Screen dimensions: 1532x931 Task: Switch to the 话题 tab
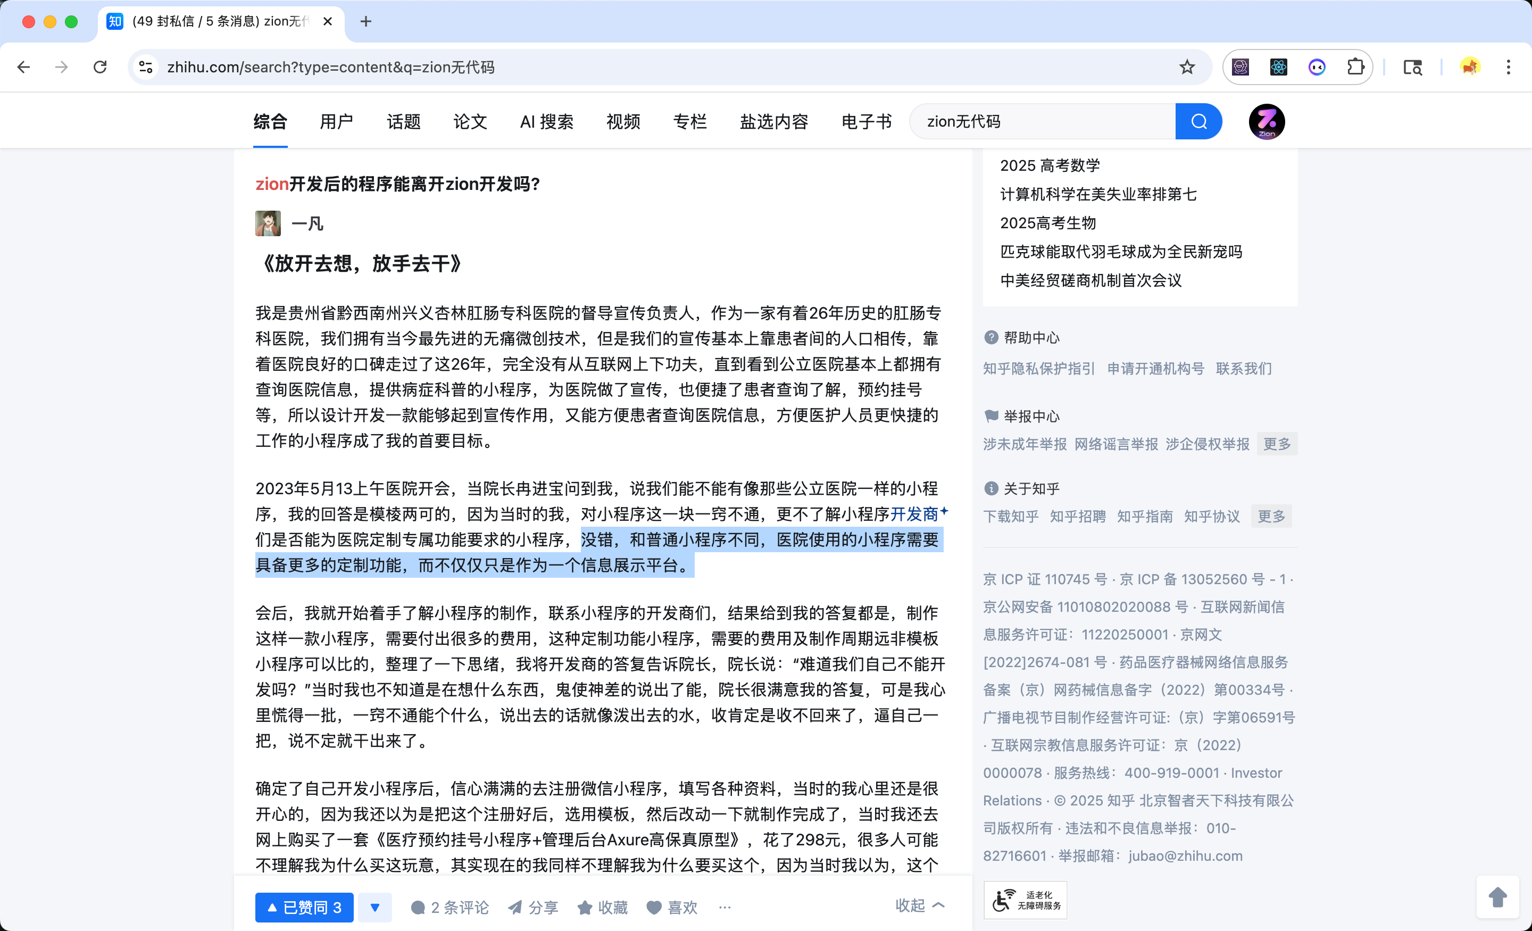pyautogui.click(x=404, y=121)
